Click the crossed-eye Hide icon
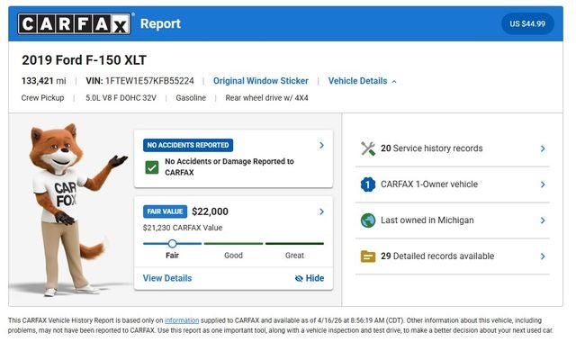 click(x=299, y=278)
